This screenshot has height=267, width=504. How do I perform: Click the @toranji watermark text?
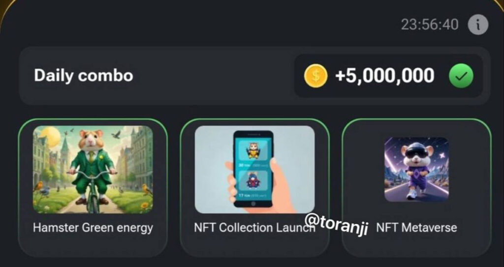coord(336,224)
